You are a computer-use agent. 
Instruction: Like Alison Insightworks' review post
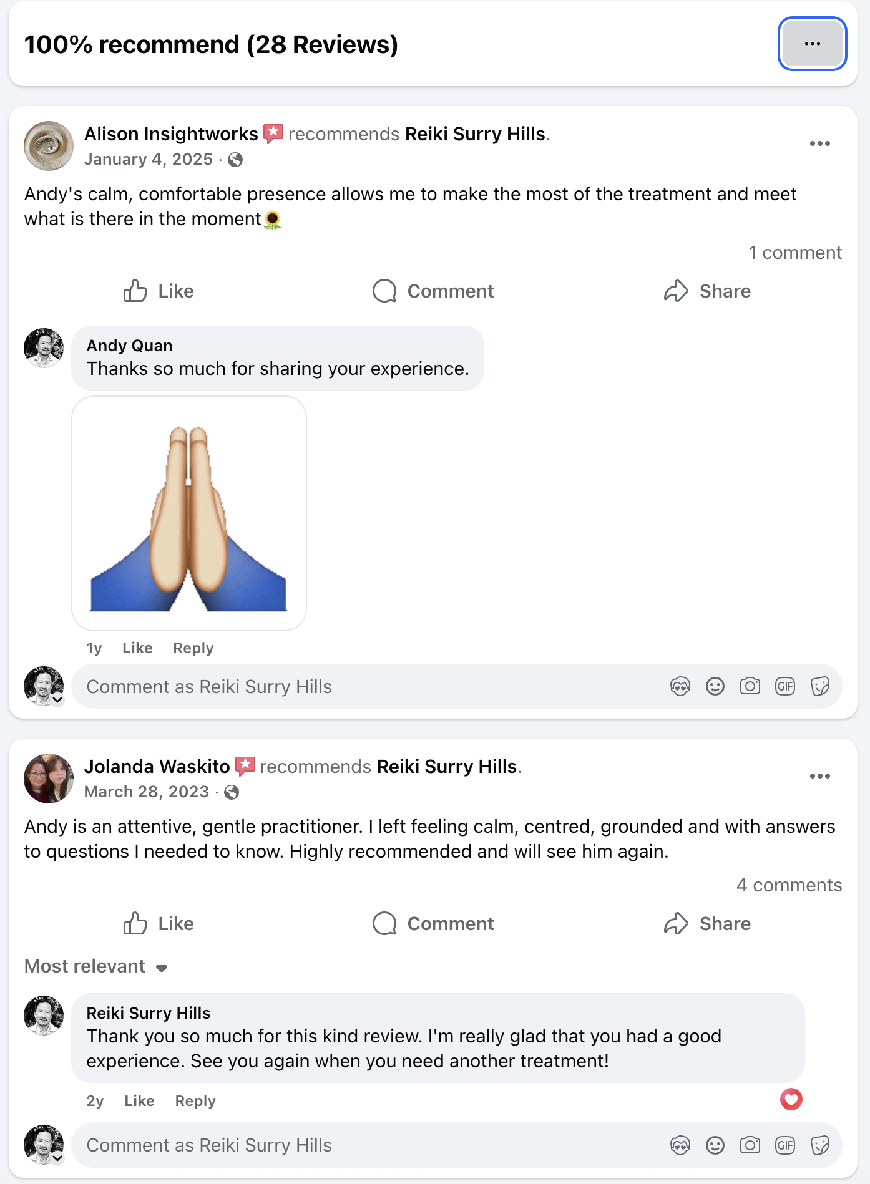click(x=159, y=291)
